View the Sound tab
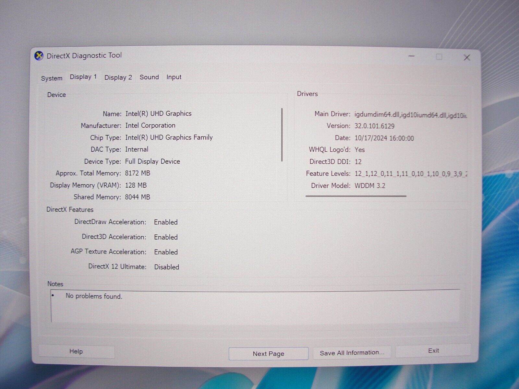 [x=149, y=77]
